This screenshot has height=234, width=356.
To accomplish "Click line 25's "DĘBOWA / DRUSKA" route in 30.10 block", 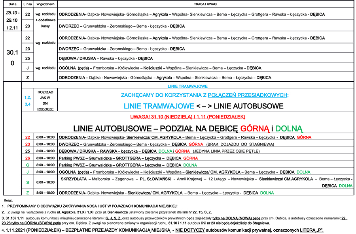I will click(106, 58).
